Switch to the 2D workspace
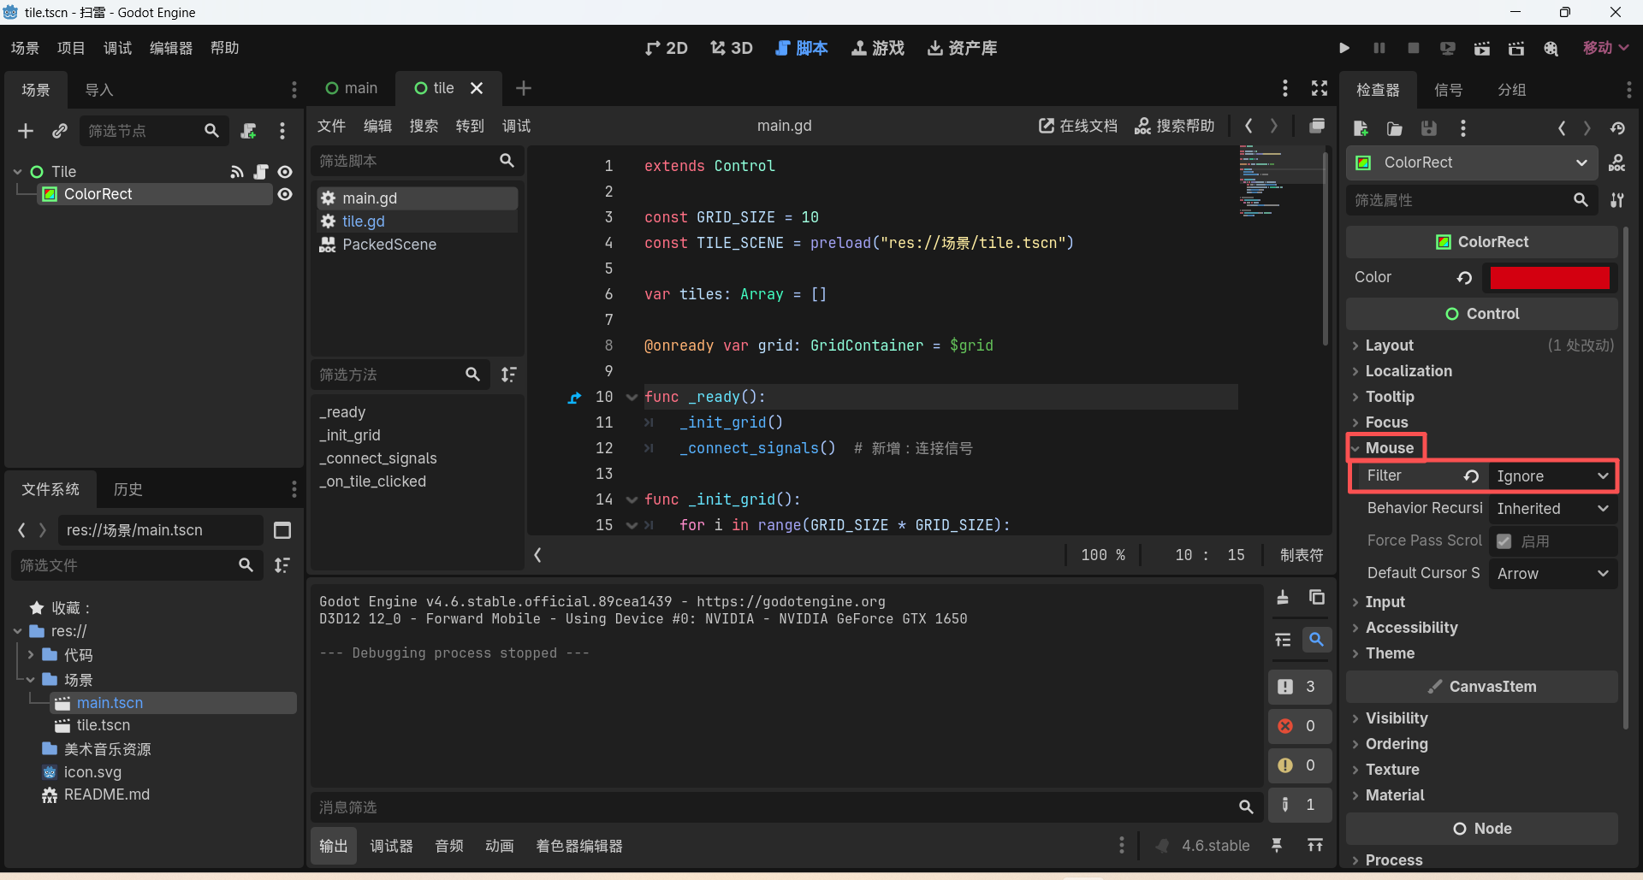1643x880 pixels. click(667, 48)
